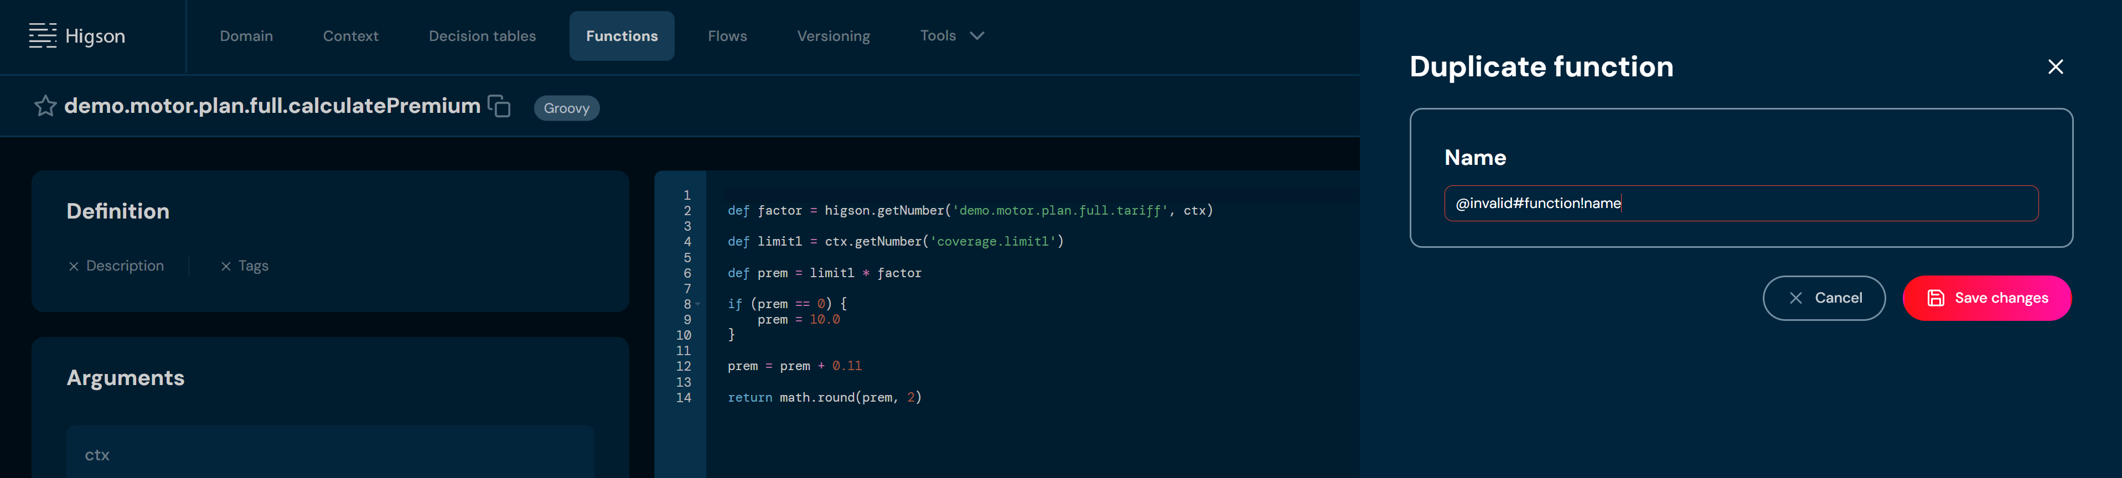Image resolution: width=2122 pixels, height=478 pixels.
Task: Open the Domain tab
Action: click(x=246, y=36)
